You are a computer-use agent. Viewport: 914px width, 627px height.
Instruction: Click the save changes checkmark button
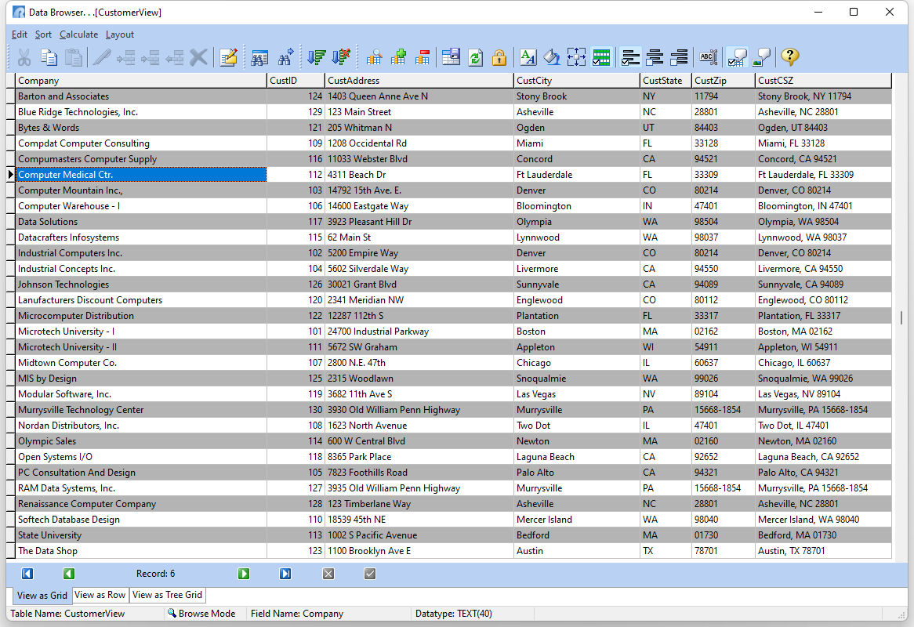click(369, 574)
